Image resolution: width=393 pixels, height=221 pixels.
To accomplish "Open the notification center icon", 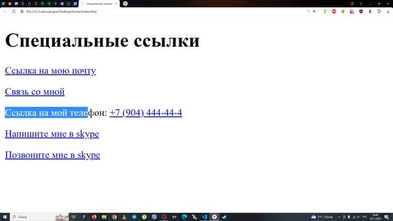I will tap(386, 217).
